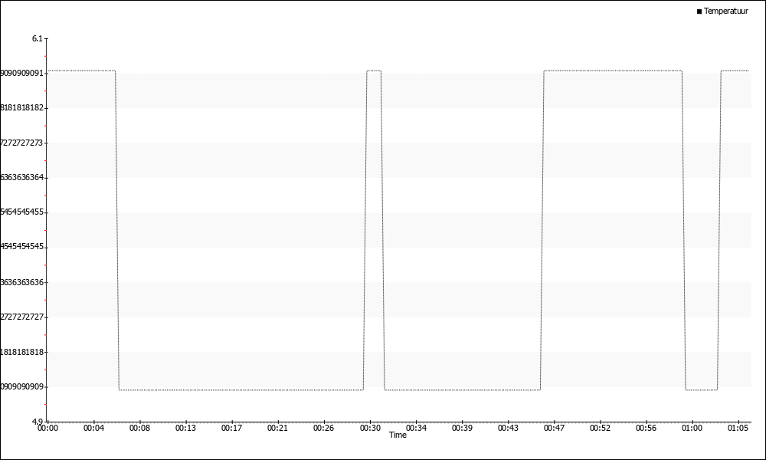Click the 00:39 time axis label
Viewport: 766px width, 460px height.
click(462, 429)
